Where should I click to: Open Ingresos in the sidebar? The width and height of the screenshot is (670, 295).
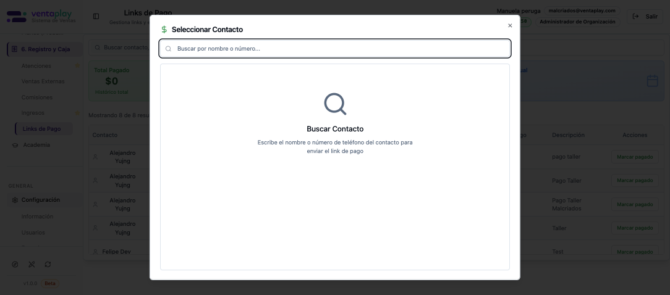pos(33,113)
